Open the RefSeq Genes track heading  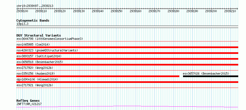[x=28, y=101]
